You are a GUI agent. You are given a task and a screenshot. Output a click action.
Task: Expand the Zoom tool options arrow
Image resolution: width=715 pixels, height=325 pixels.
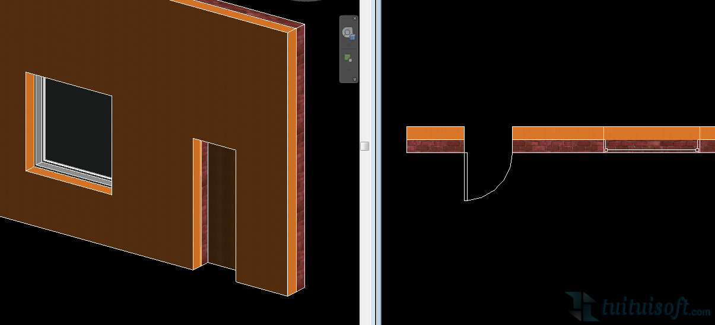[349, 69]
